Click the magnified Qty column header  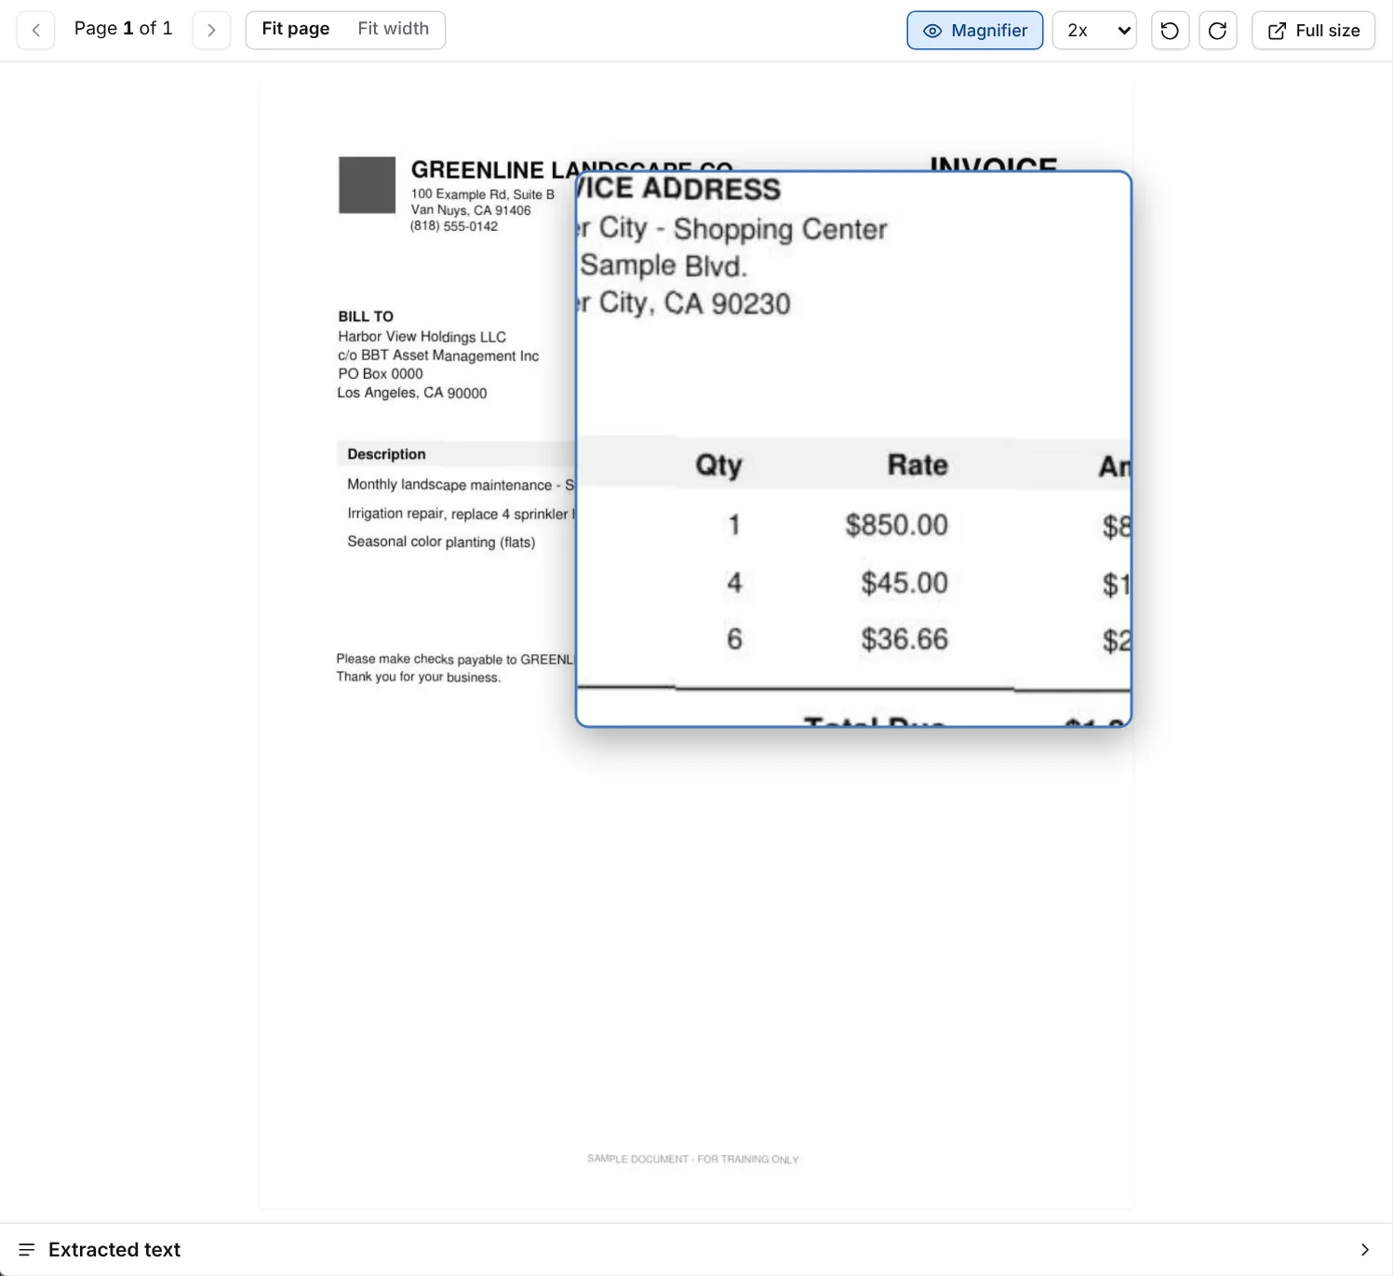point(719,464)
